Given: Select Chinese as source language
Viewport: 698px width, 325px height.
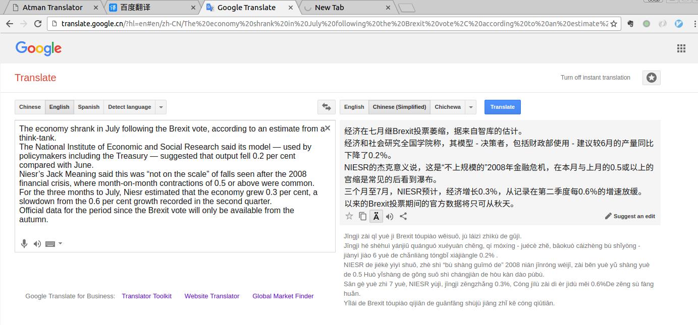Looking at the screenshot, I should pyautogui.click(x=30, y=107).
